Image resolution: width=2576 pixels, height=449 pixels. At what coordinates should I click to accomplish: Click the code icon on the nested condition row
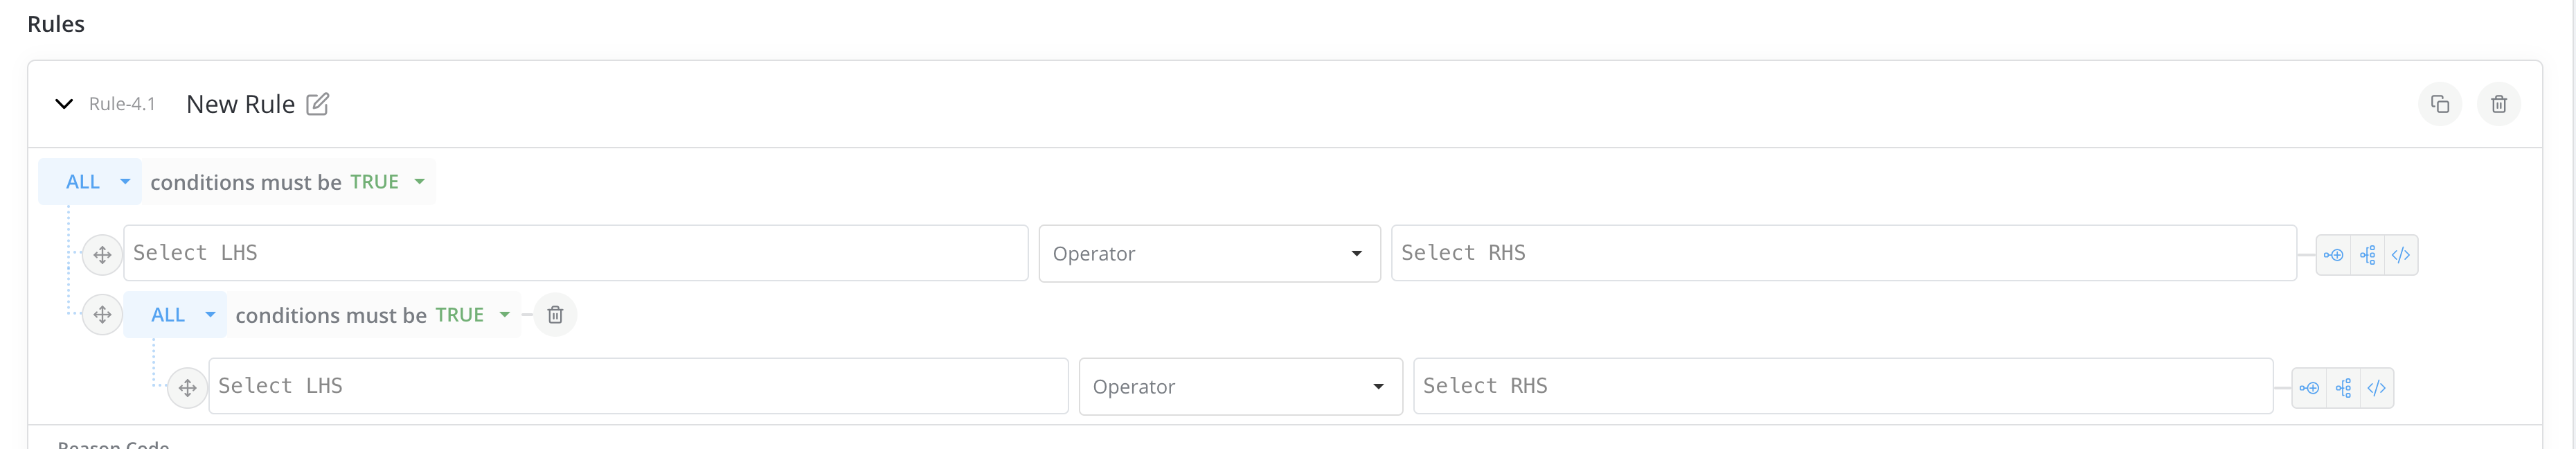2376,388
